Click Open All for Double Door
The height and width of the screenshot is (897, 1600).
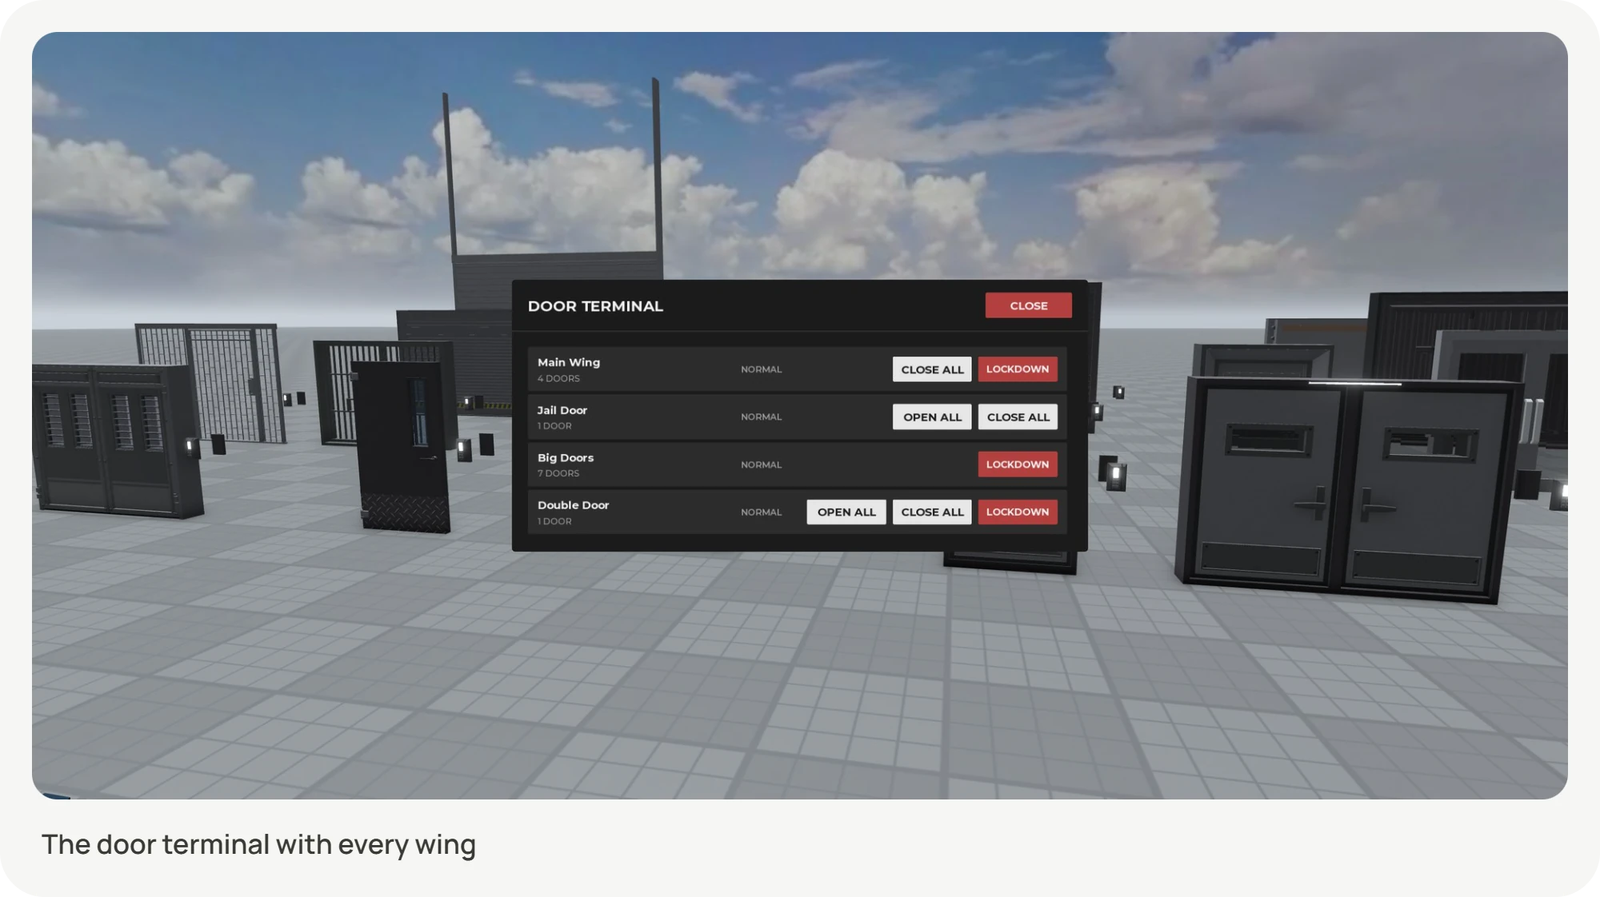coord(846,512)
